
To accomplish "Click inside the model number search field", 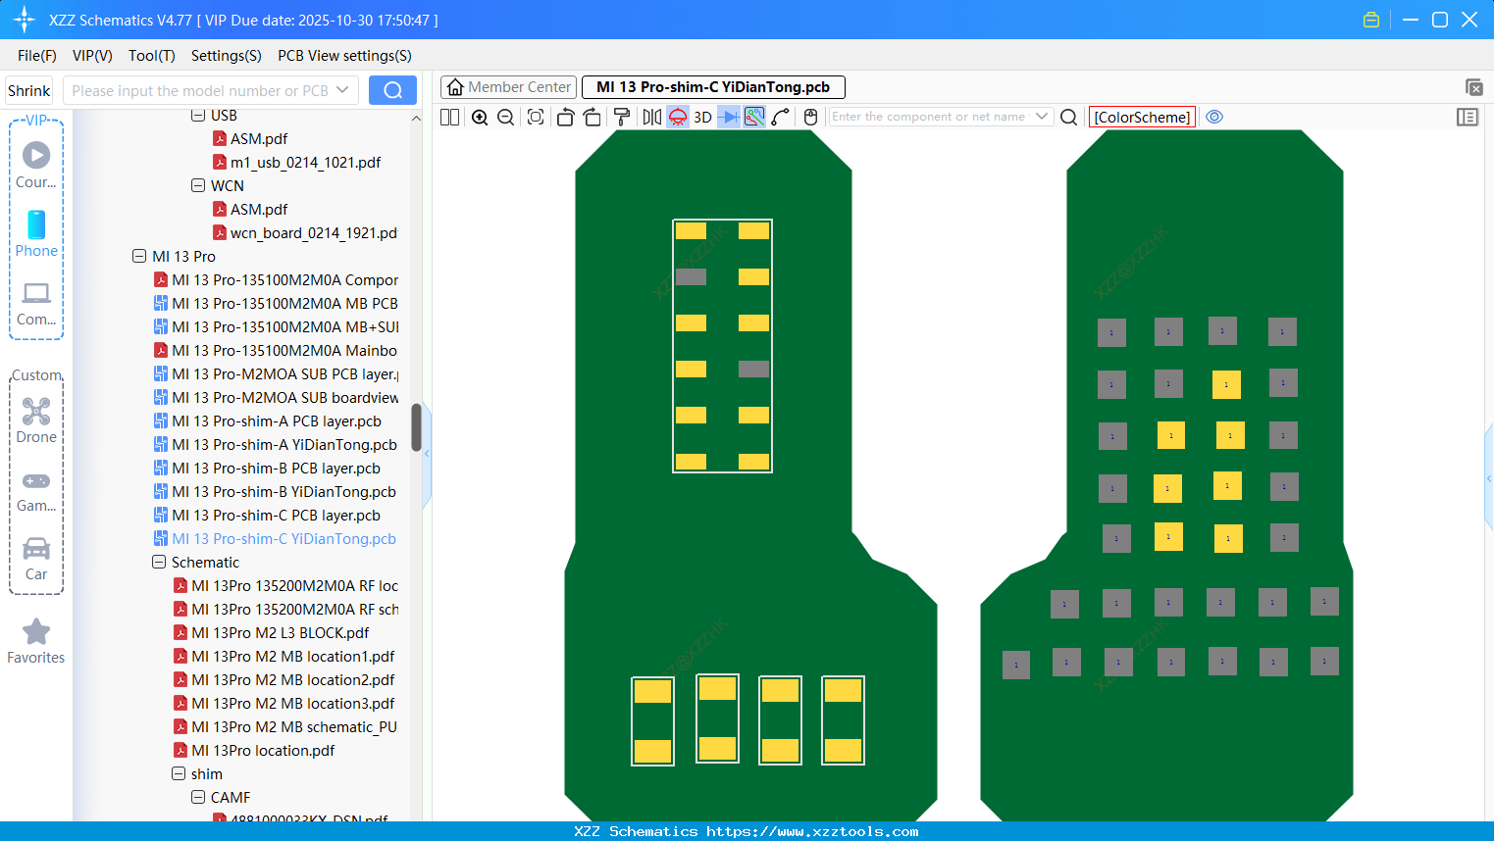I will click(x=201, y=89).
